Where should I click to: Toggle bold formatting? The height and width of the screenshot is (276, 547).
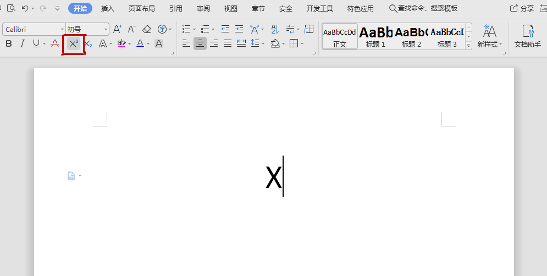pyautogui.click(x=9, y=44)
